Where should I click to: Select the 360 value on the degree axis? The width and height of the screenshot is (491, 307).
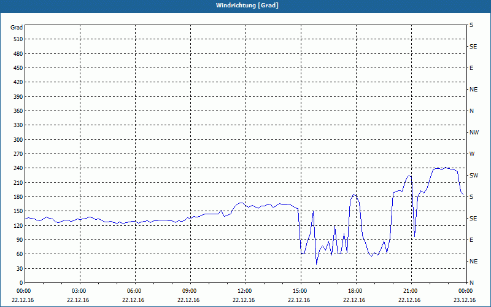[18, 111]
